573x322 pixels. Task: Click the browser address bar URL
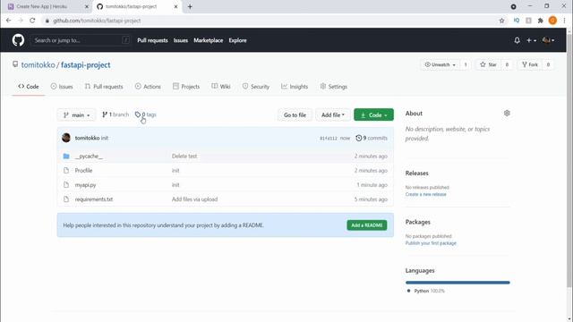pos(97,21)
